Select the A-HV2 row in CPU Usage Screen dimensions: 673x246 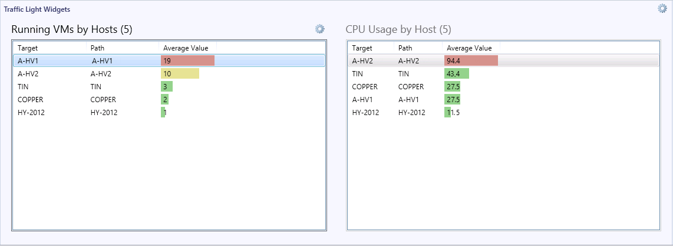pos(503,60)
